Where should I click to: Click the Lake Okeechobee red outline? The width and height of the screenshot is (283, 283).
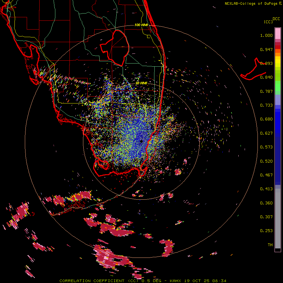point(115,48)
